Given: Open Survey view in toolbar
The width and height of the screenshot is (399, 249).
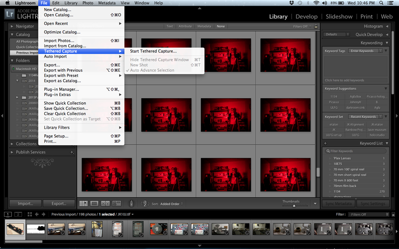Looking at the screenshot, I should (x=117, y=203).
